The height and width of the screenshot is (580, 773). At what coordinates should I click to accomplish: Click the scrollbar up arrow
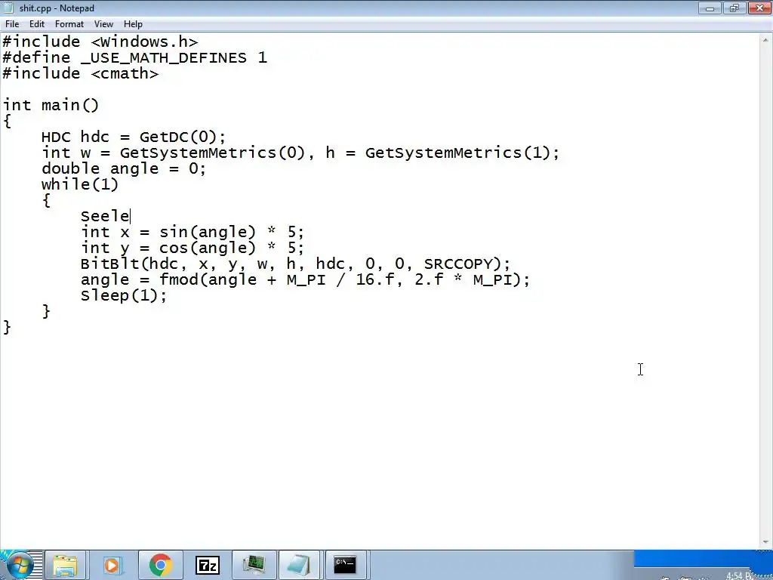click(x=766, y=39)
